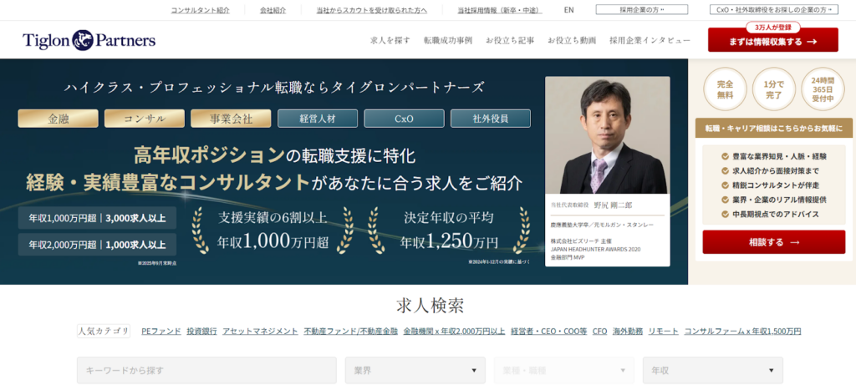Click checkmark icon beside 中長期視点でのアドバイス

(725, 215)
